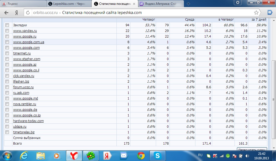Check the lifeshen.biz row checkbox
This screenshot has width=276, height=161.
pos(7,81)
